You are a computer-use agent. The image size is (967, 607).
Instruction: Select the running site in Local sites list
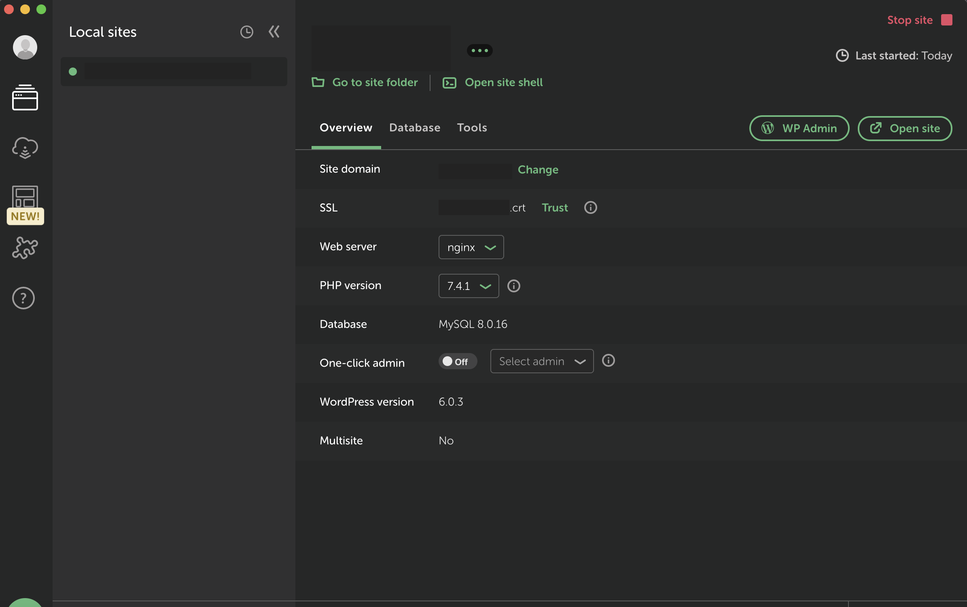click(x=174, y=72)
